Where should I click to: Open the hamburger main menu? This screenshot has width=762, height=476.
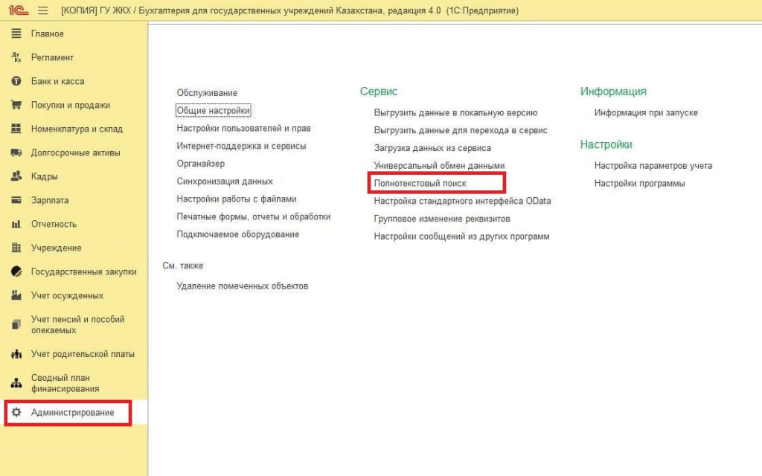point(42,10)
